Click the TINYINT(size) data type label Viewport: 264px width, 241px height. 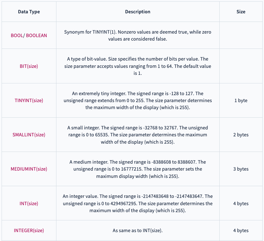coord(29,101)
